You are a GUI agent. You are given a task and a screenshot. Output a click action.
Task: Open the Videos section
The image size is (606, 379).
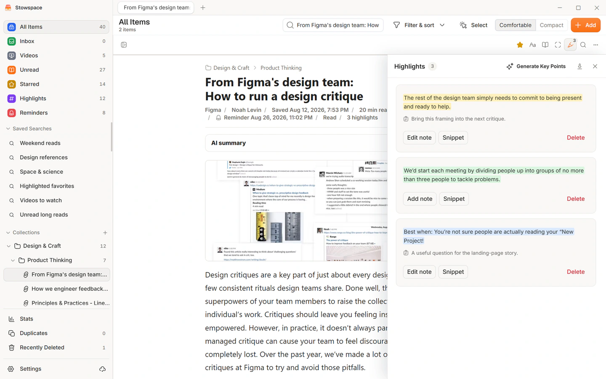(56, 55)
